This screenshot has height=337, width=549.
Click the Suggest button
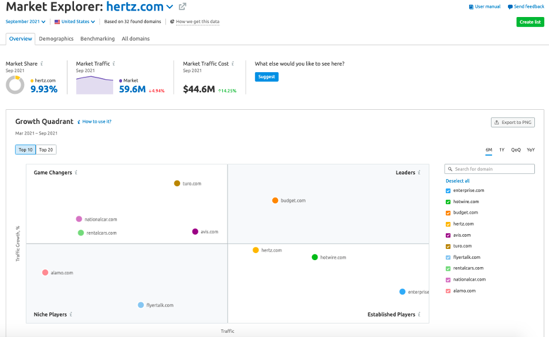tap(266, 77)
